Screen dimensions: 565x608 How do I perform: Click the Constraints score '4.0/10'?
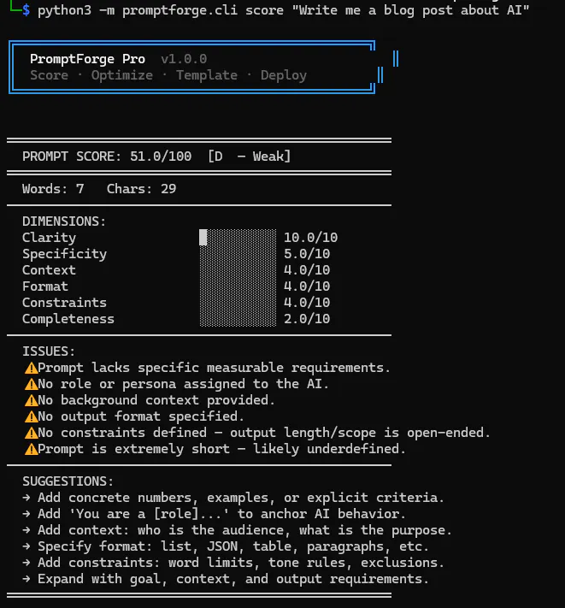click(307, 303)
